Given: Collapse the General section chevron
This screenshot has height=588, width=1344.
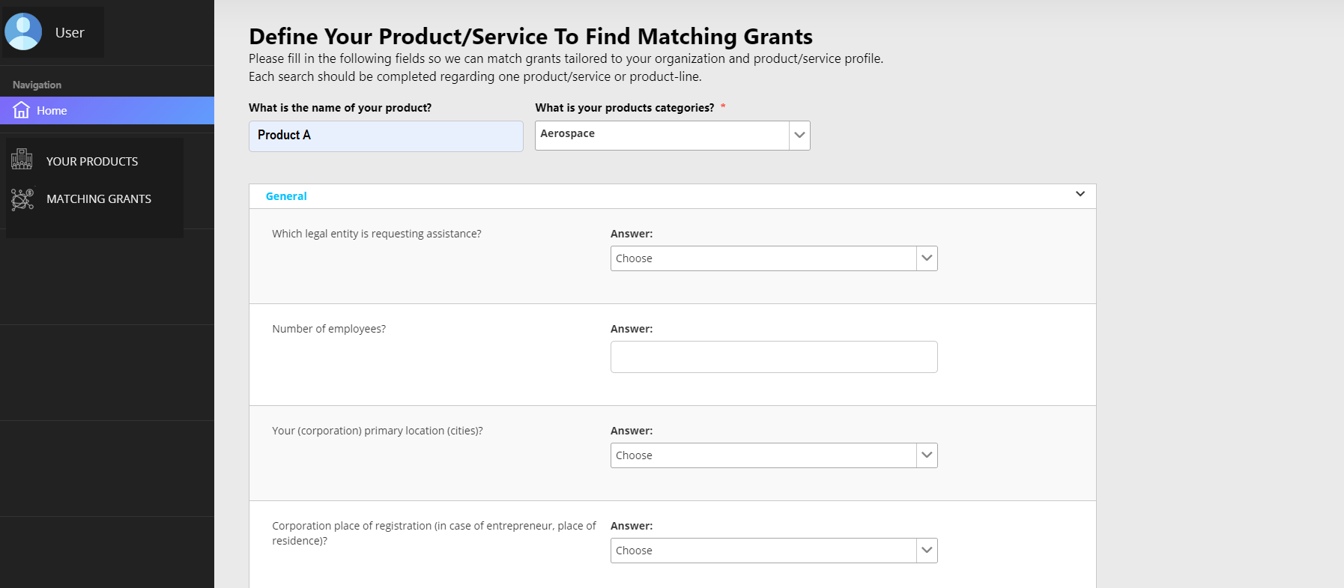Looking at the screenshot, I should 1080,194.
